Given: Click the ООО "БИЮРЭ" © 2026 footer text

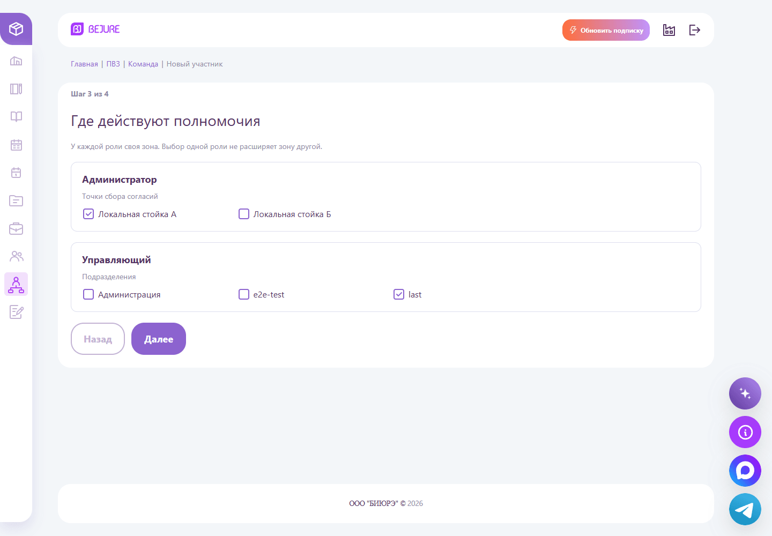Looking at the screenshot, I should pyautogui.click(x=386, y=503).
